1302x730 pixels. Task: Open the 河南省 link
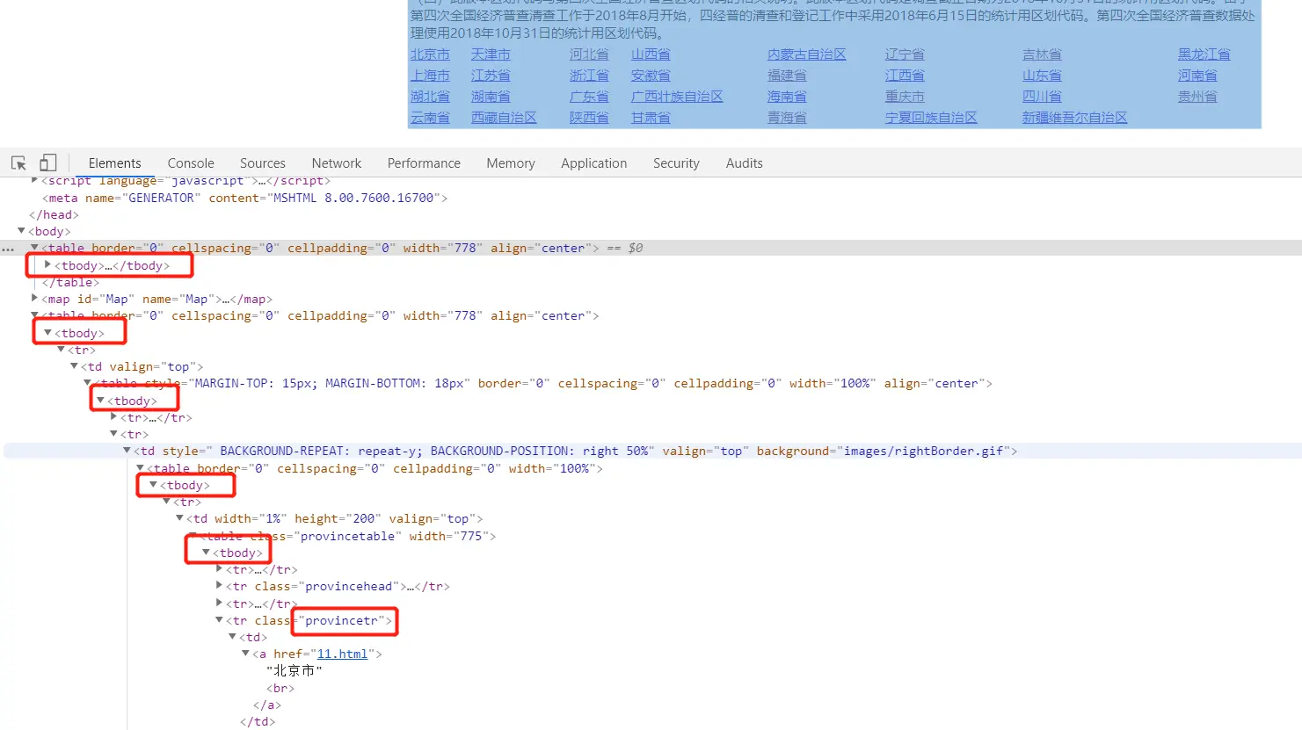[1197, 76]
